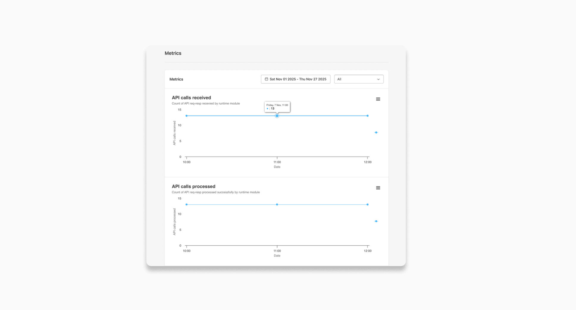Click the detached data point near 12:00
The height and width of the screenshot is (310, 576).
click(x=376, y=132)
